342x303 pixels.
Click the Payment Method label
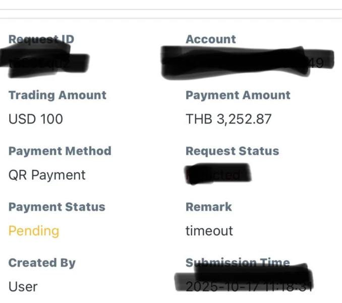pos(60,151)
